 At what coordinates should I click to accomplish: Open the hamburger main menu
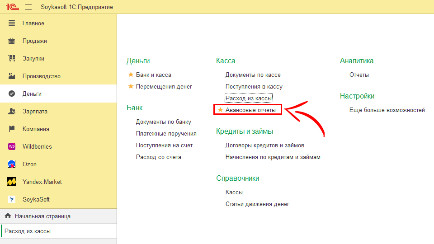(x=28, y=7)
